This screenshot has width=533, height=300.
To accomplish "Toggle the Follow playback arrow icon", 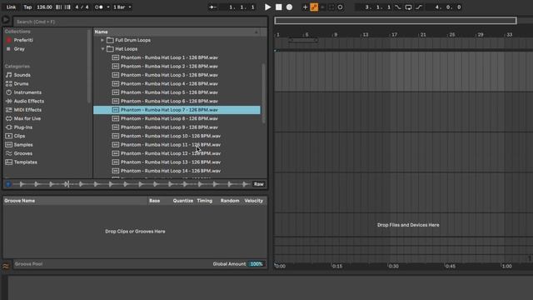I will tap(213, 7).
